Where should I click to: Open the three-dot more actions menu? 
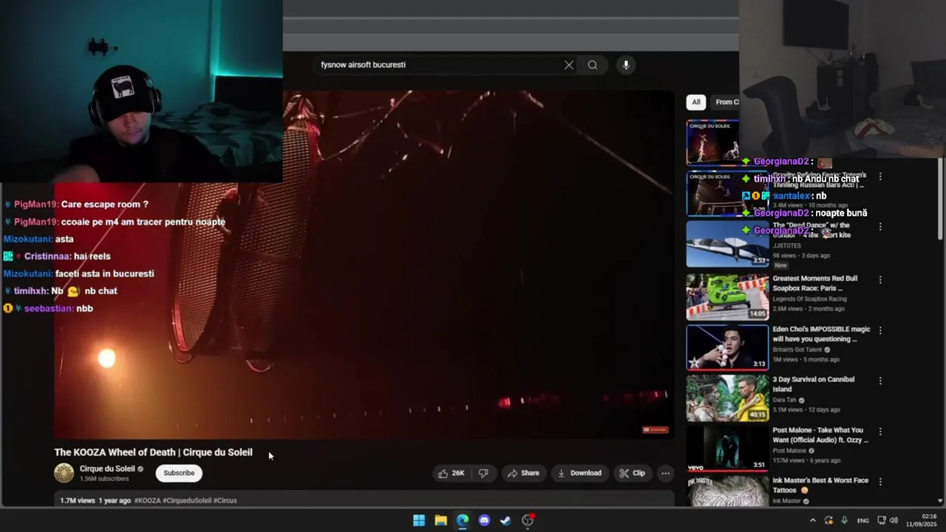pos(665,473)
